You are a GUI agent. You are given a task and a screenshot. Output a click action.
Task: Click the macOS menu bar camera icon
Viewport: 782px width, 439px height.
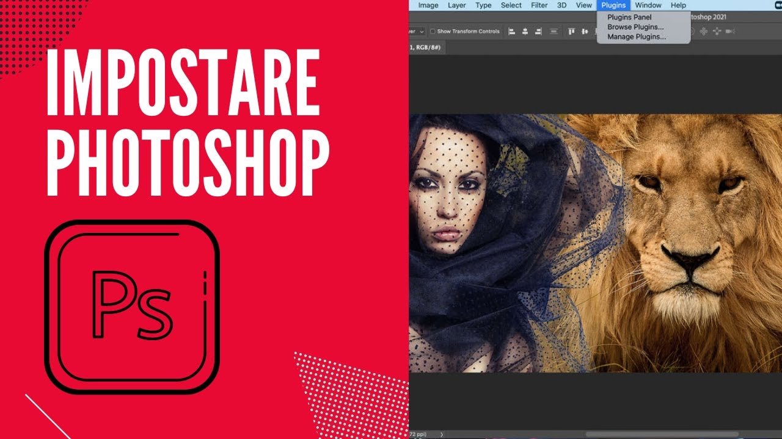[x=778, y=5]
